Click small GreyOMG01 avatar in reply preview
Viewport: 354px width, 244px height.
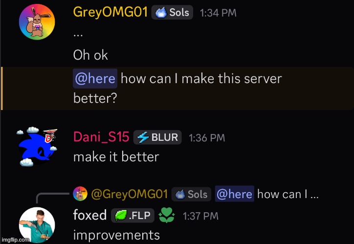point(80,194)
